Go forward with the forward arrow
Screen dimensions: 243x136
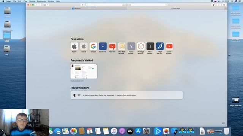(39, 5)
